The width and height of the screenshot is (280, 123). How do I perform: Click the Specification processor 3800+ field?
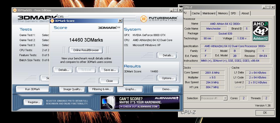pos(235,46)
